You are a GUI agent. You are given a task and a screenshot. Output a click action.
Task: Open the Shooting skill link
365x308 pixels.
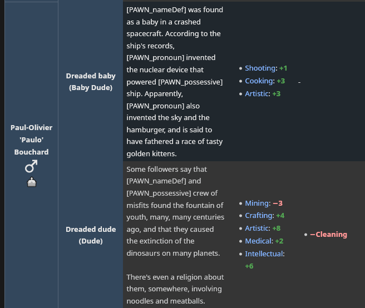[x=260, y=68]
